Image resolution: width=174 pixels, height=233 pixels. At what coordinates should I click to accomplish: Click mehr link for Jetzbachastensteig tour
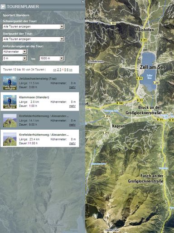[x=72, y=87]
